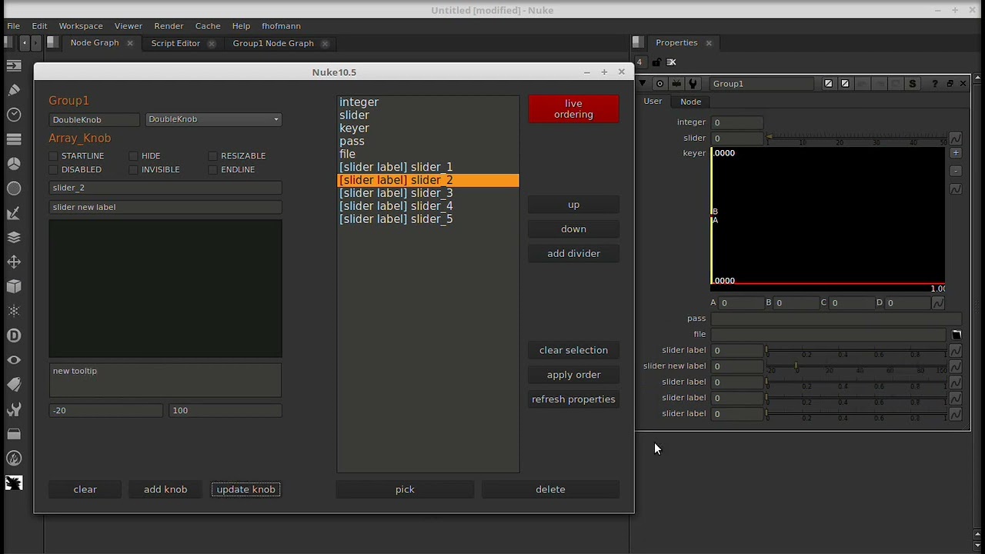Click the Group1 node name field

(762, 84)
